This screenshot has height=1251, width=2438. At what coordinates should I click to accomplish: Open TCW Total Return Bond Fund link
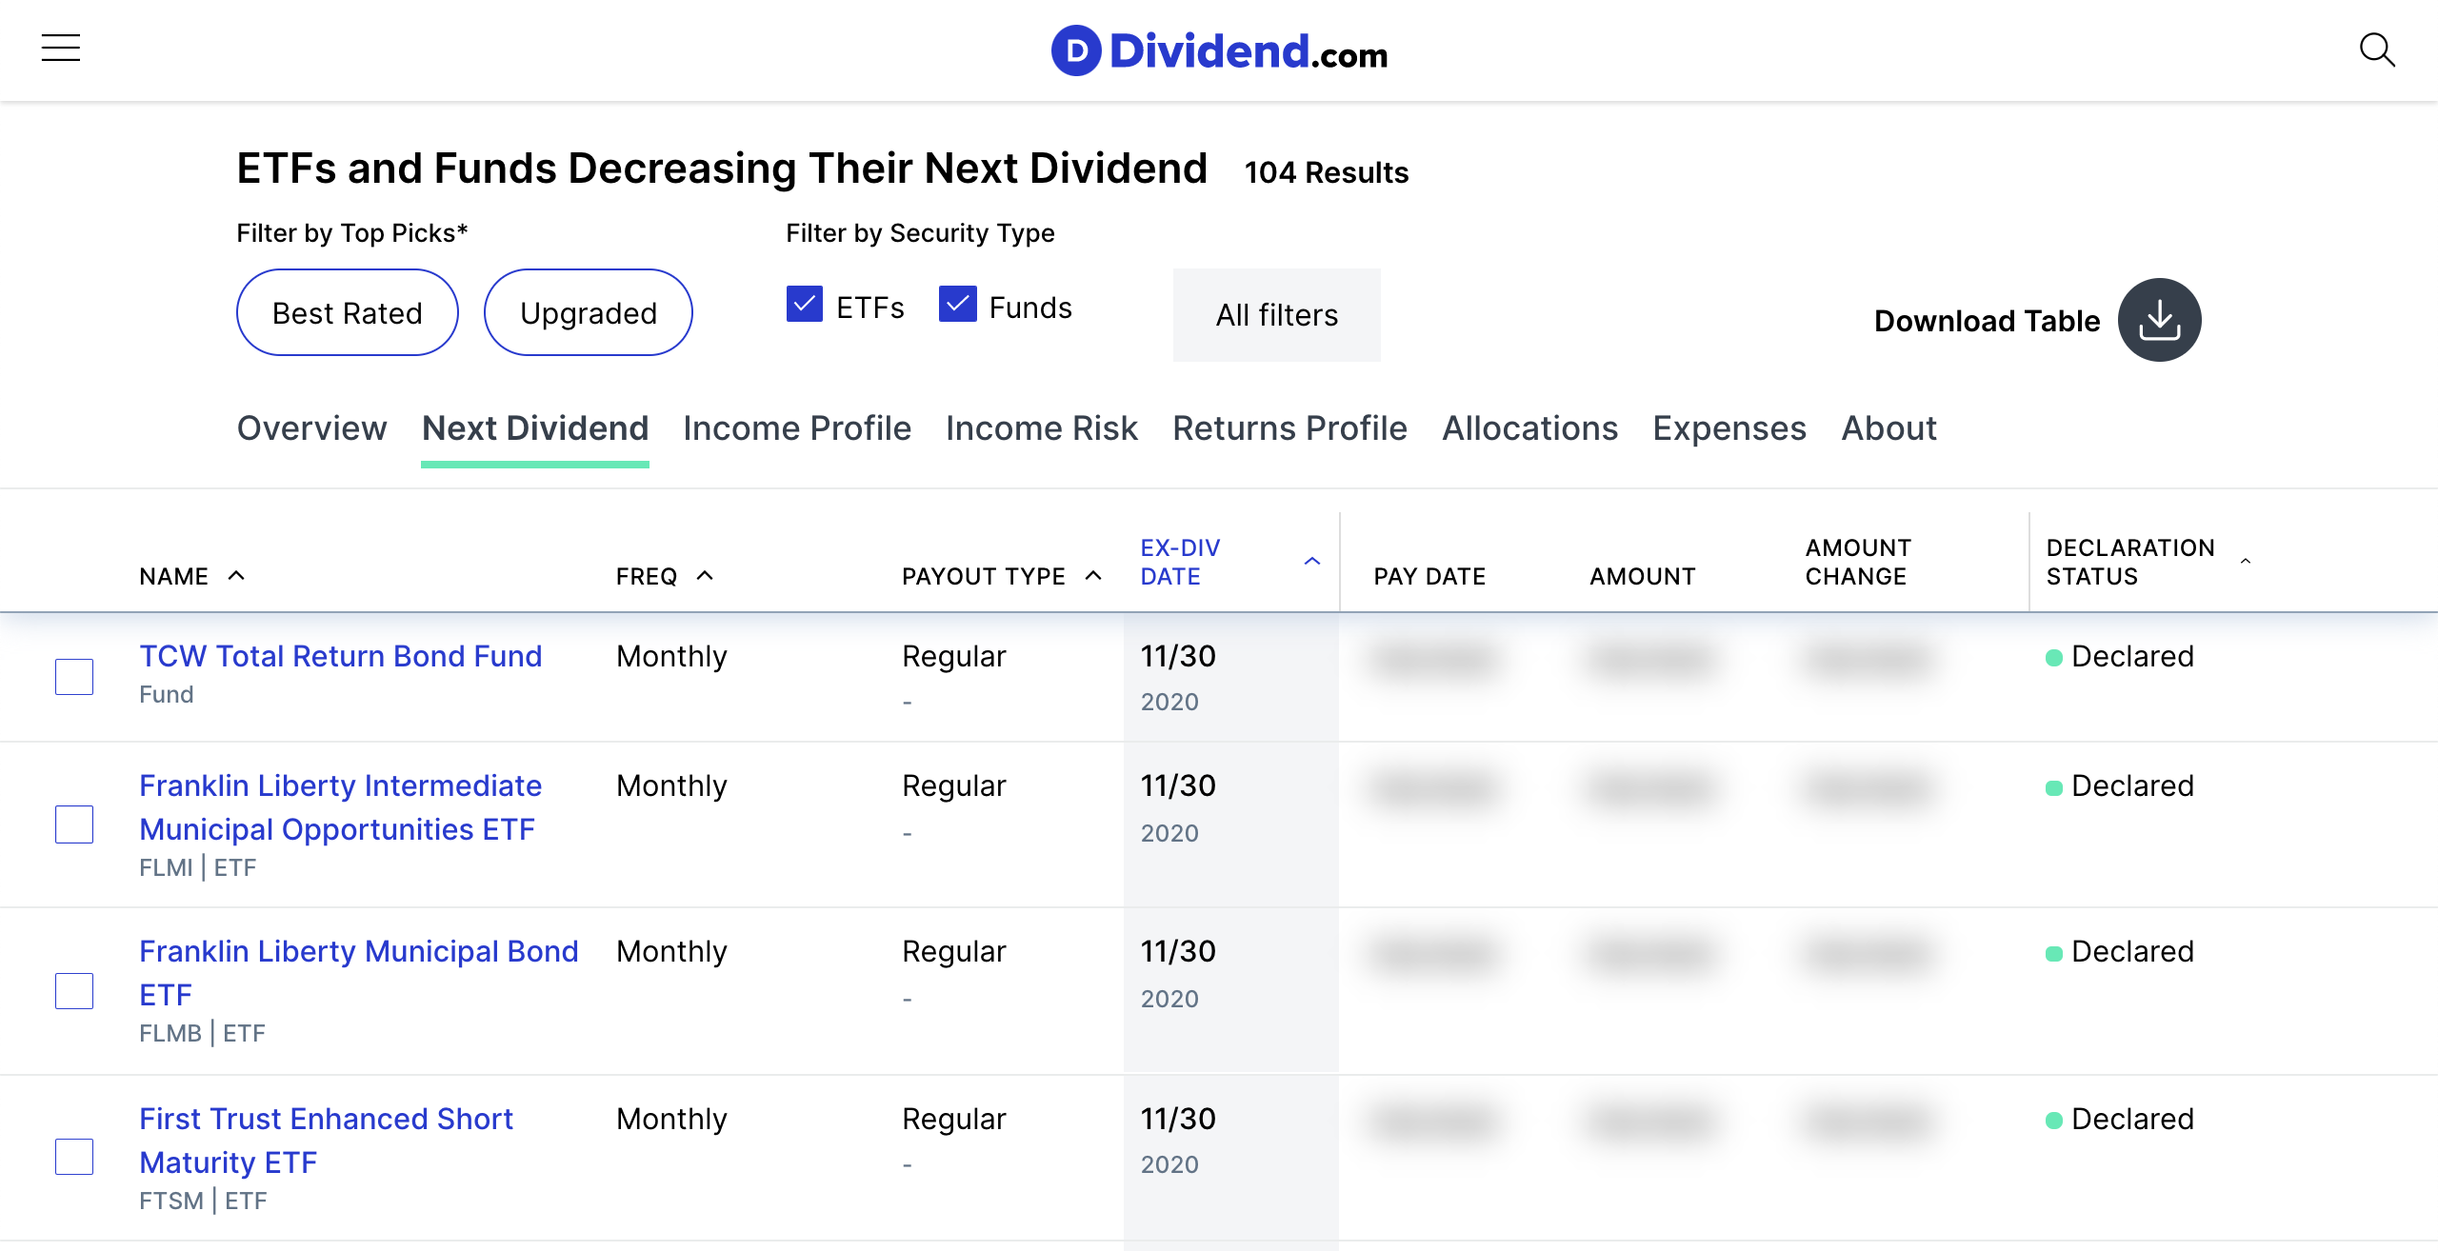click(340, 656)
